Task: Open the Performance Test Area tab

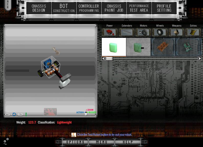Action: [139, 8]
